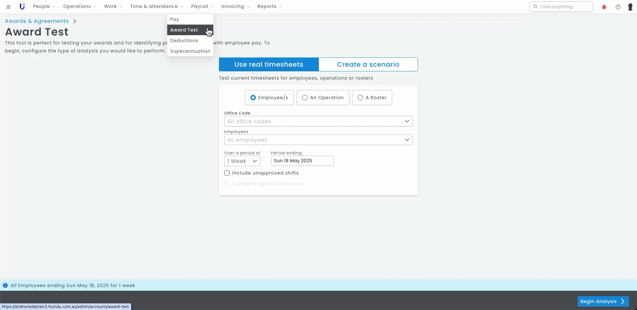Screen dimensions: 637x310
Task: Select the An Operation radio option
Action: coord(305,98)
